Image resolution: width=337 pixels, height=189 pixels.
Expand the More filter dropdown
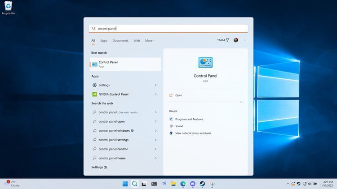150,41
